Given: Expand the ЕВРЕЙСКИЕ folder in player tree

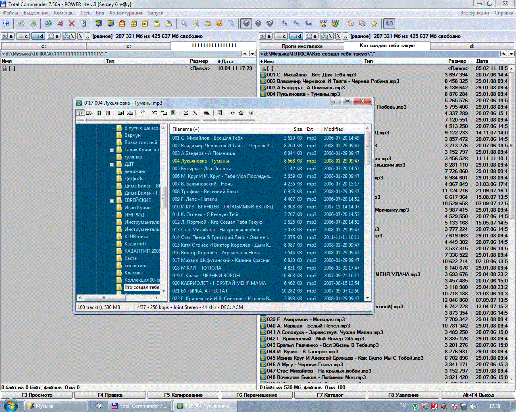Looking at the screenshot, I should coord(112,201).
